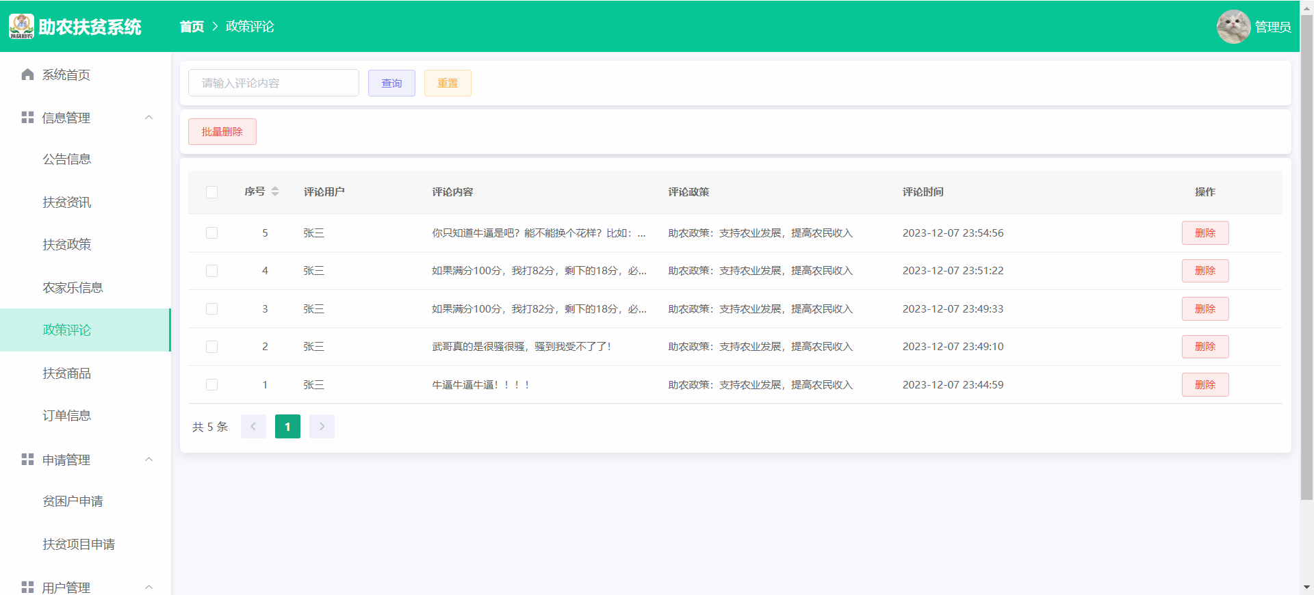Collapse the 申请管理 menu chevron
This screenshot has height=595, width=1314.
click(149, 460)
